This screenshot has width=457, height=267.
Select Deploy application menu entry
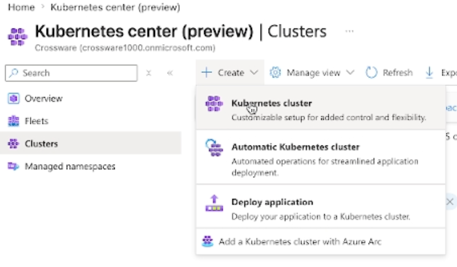[321, 206]
